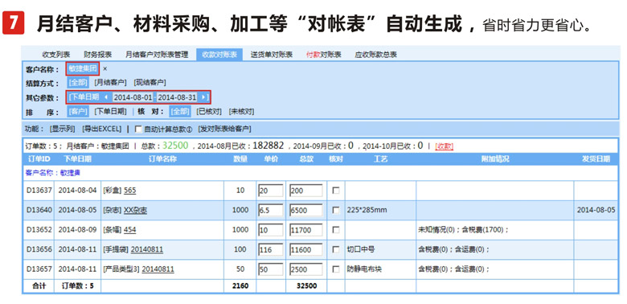Filter to [未核对] orders
The image size is (627, 304).
click(x=241, y=112)
